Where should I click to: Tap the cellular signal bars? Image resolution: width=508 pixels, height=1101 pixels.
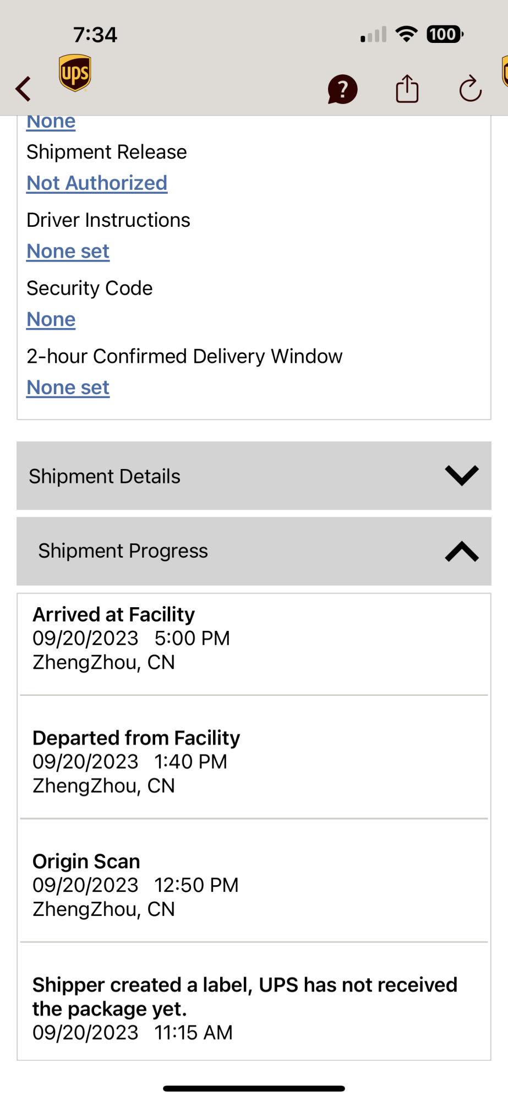pos(373,35)
